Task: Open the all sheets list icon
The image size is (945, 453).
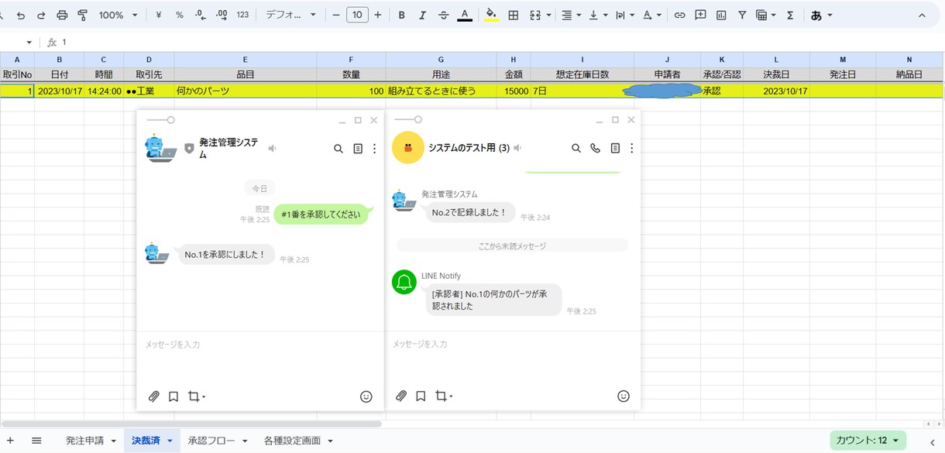Action: pos(36,441)
